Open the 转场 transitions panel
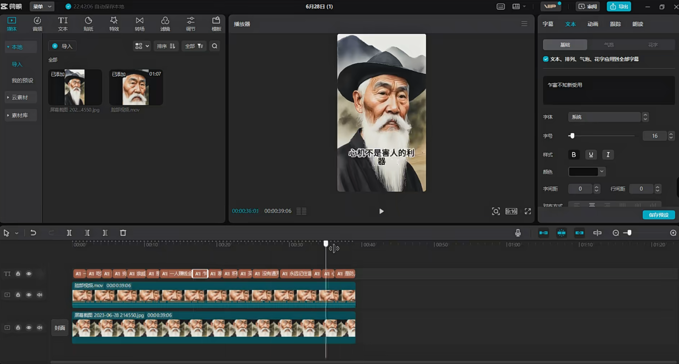The height and width of the screenshot is (364, 679). 139,24
